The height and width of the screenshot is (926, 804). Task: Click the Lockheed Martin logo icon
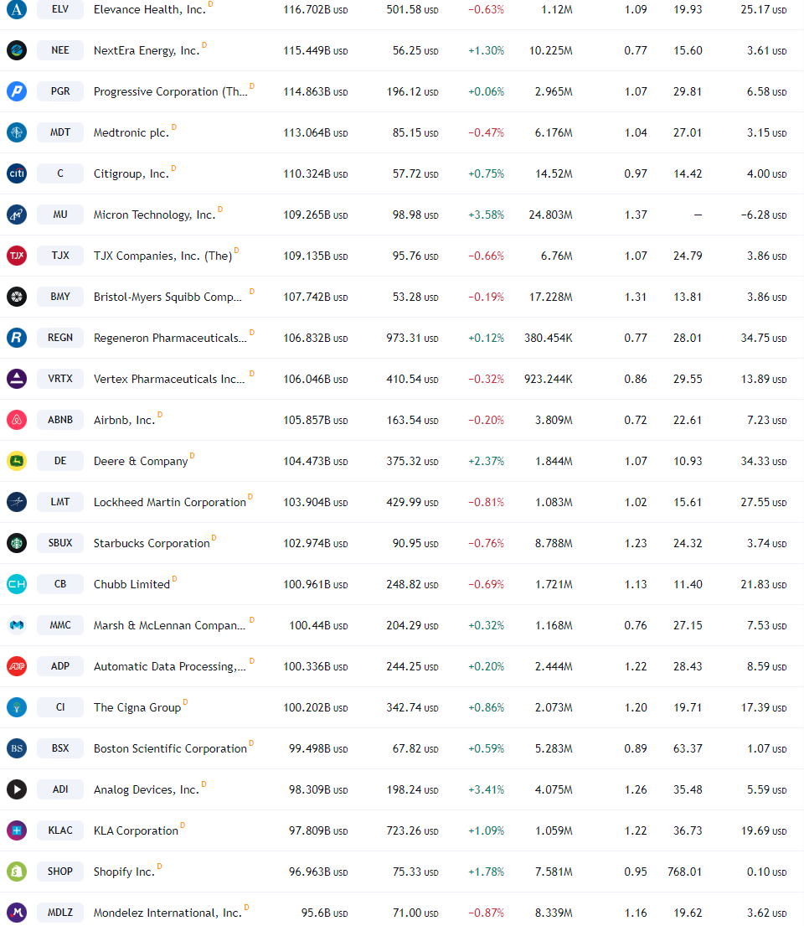tap(17, 501)
